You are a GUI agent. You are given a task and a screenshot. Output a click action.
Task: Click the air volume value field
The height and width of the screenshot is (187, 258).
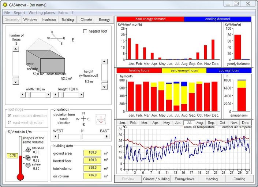[92, 176]
